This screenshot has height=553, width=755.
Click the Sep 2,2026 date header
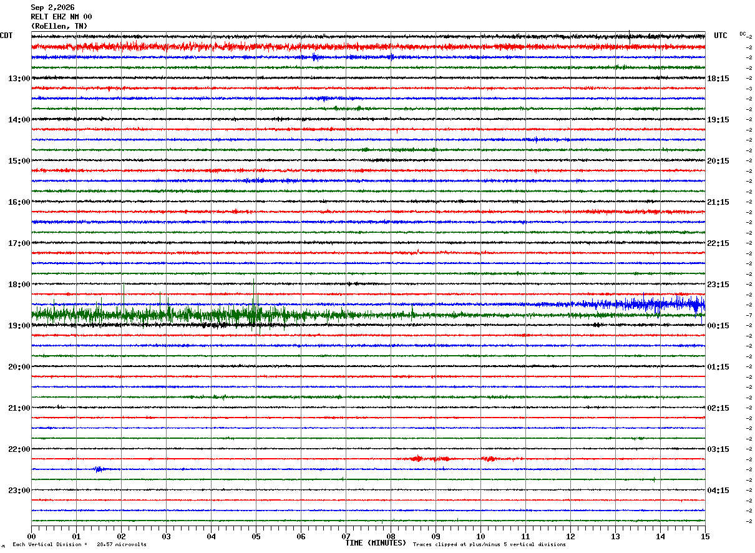(52, 7)
